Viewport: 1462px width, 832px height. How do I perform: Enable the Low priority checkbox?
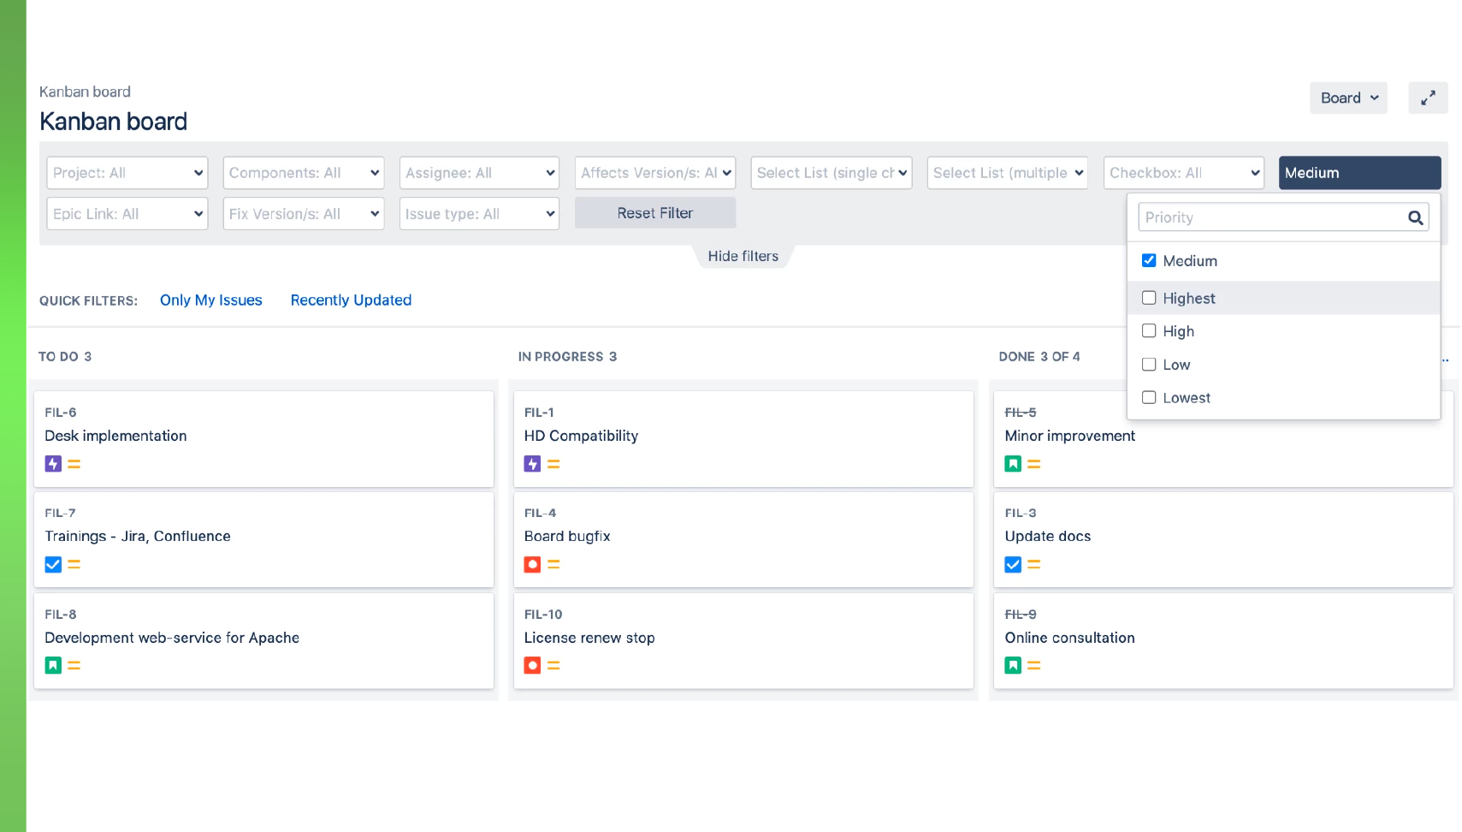coord(1149,365)
